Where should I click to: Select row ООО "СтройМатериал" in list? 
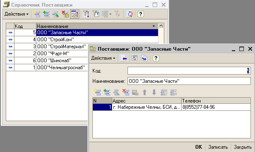point(47,47)
